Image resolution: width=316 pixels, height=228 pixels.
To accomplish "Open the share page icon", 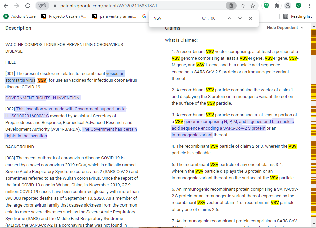I will coord(242,6).
